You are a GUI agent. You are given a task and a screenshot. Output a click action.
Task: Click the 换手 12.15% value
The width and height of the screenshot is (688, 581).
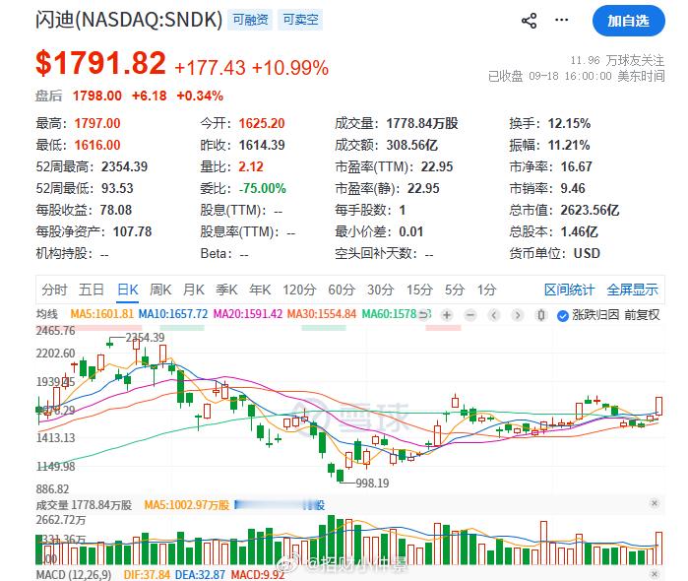click(569, 123)
